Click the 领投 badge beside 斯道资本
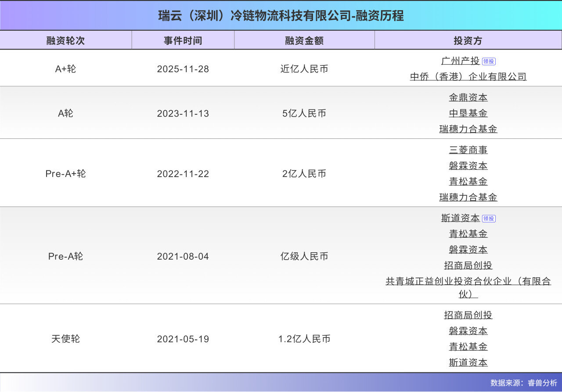The image size is (562, 392). click(489, 218)
